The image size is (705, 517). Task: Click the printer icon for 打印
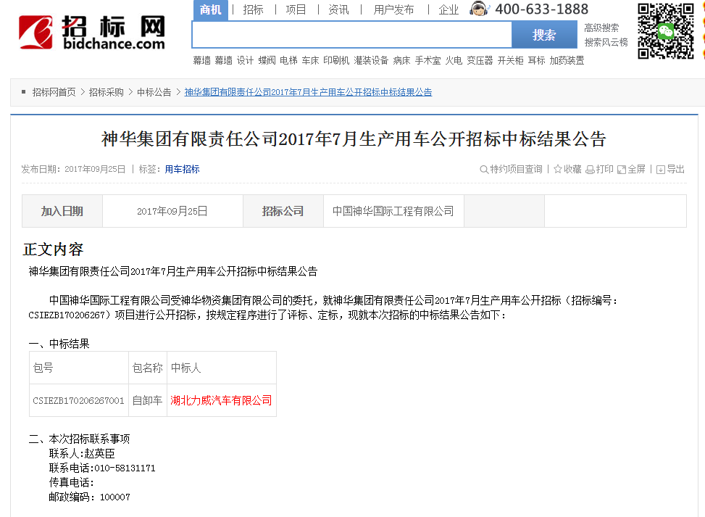point(590,170)
